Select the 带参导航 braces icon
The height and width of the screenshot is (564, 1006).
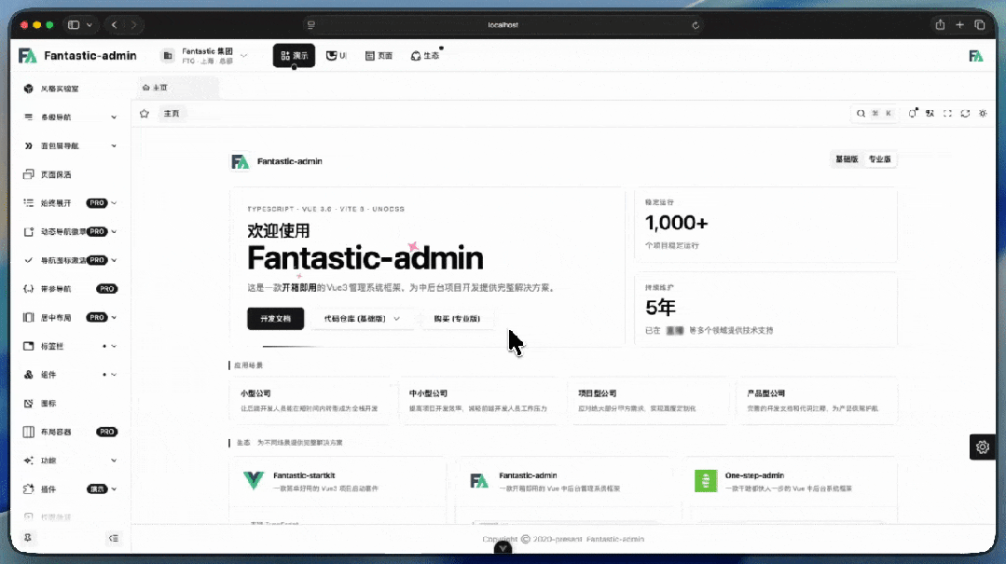[x=28, y=289]
